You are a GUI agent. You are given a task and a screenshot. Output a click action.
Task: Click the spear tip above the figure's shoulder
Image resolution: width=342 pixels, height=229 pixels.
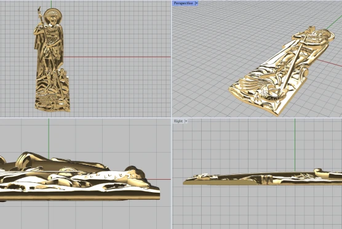click(x=39, y=10)
